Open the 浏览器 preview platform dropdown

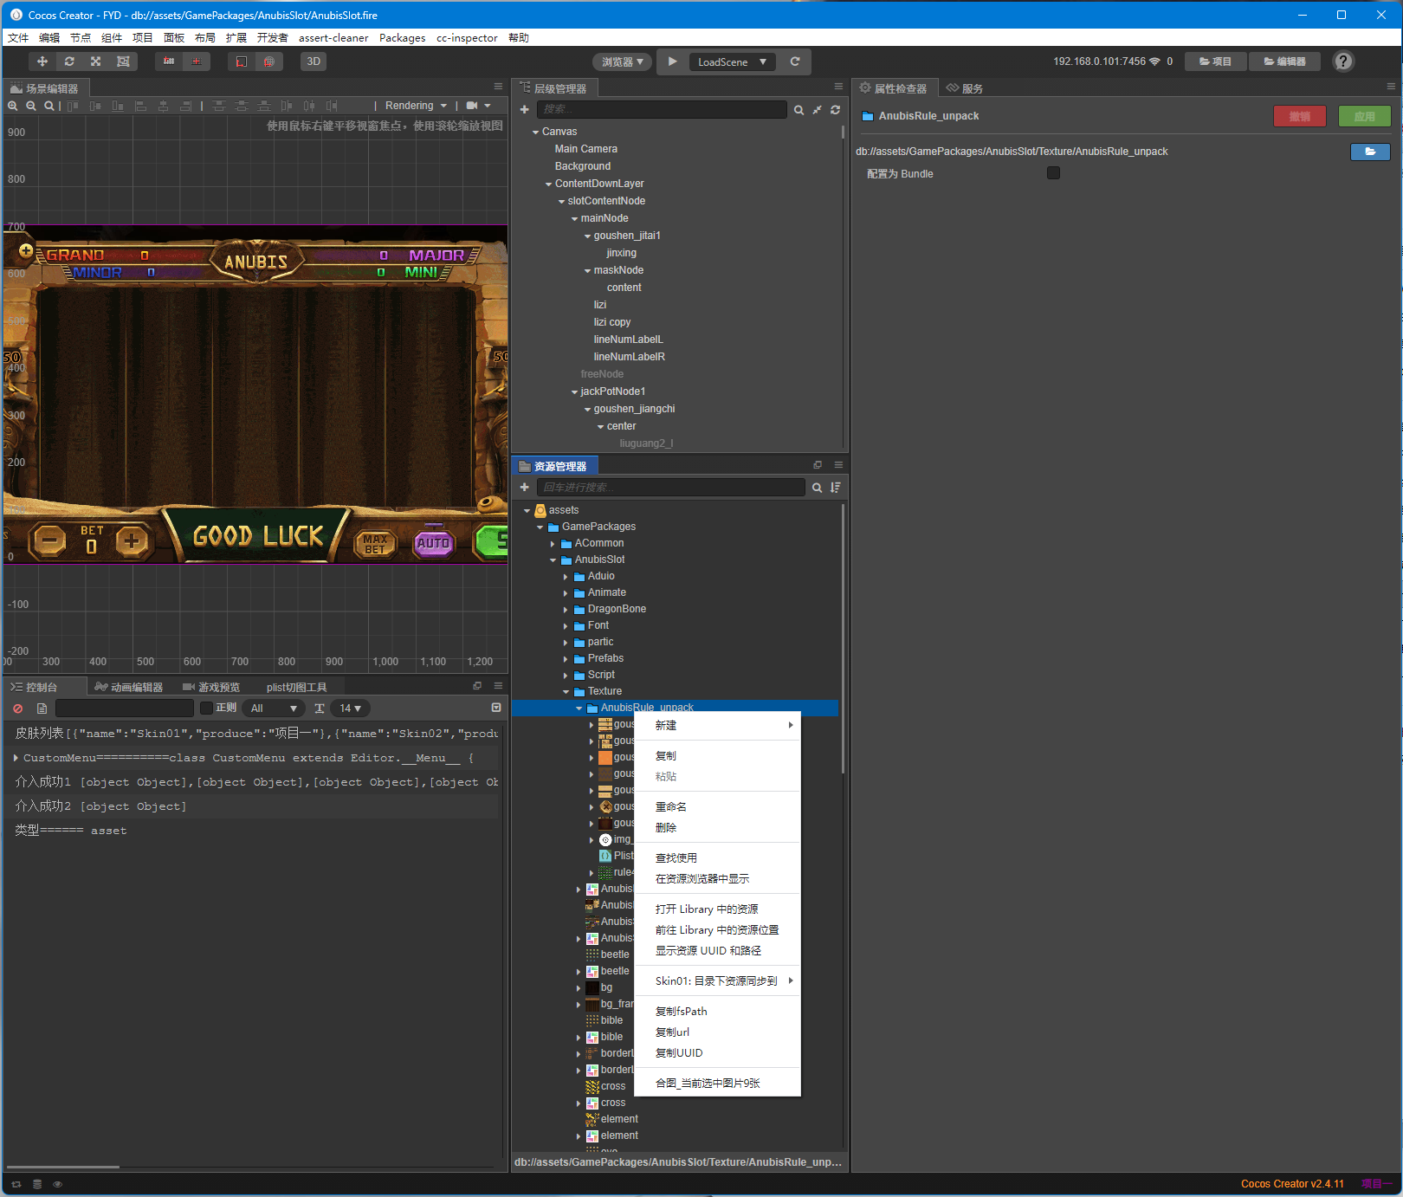[623, 61]
